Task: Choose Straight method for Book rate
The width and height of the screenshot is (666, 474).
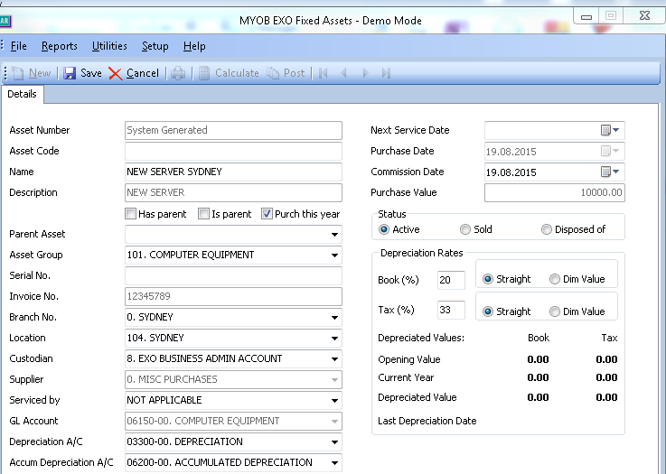Action: point(488,279)
